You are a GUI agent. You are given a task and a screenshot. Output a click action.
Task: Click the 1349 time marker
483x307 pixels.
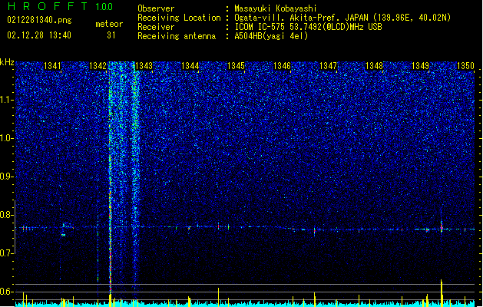coord(421,65)
